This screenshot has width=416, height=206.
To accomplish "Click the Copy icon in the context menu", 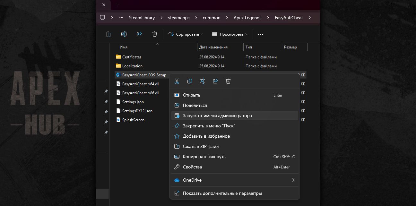I will (x=190, y=81).
